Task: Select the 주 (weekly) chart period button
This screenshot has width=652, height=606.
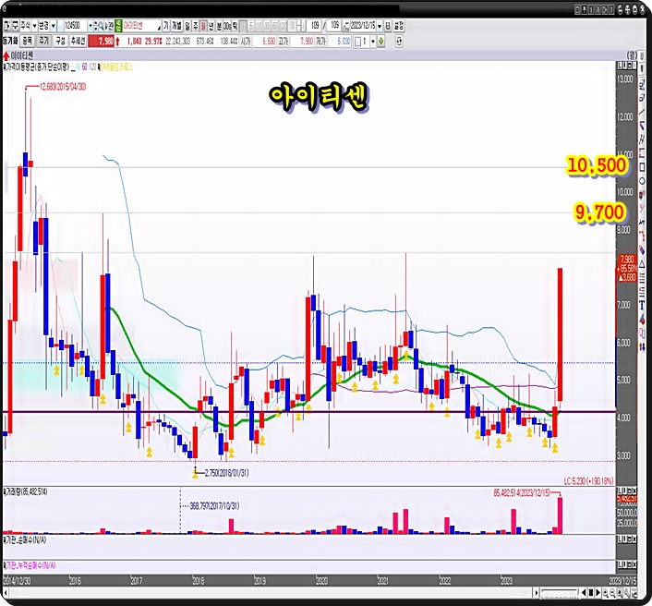Action: (x=196, y=26)
